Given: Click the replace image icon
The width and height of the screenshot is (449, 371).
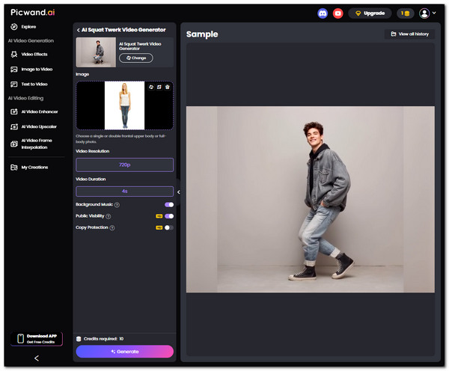Looking at the screenshot, I should pyautogui.click(x=151, y=87).
